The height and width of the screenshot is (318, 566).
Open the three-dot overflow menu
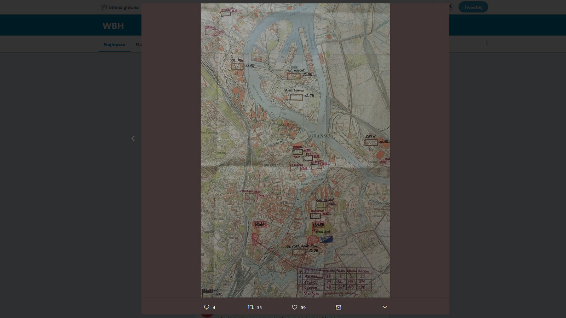pyautogui.click(x=486, y=44)
